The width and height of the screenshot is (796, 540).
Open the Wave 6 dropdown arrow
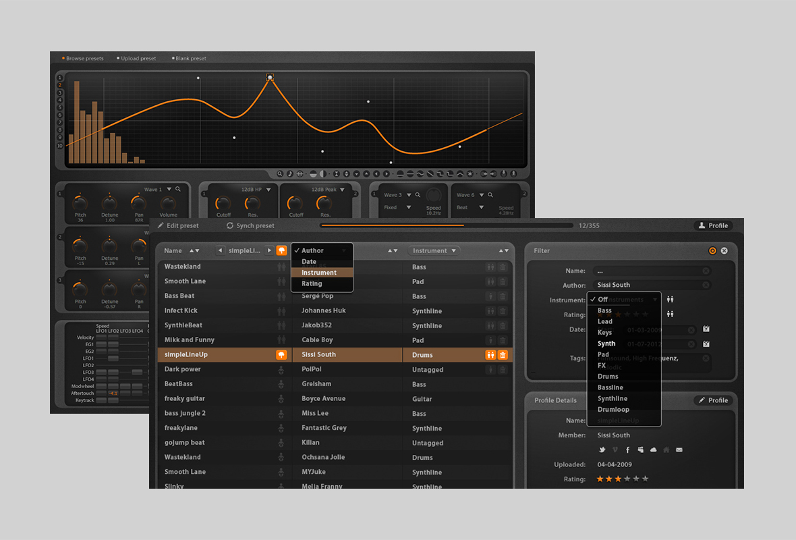tap(482, 194)
